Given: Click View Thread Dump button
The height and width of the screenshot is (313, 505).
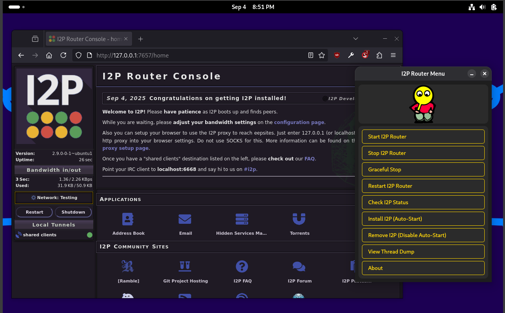Looking at the screenshot, I should point(423,252).
